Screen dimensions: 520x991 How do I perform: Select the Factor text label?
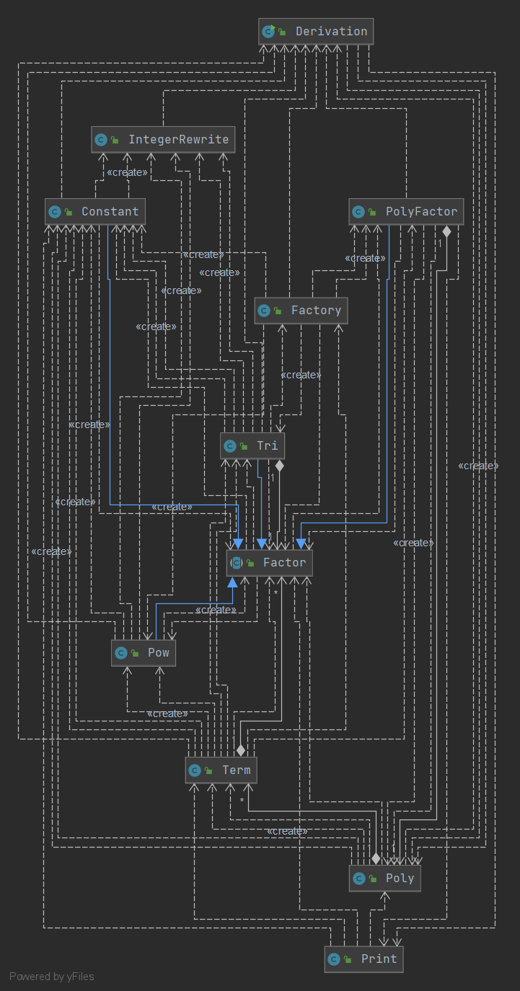(x=284, y=562)
